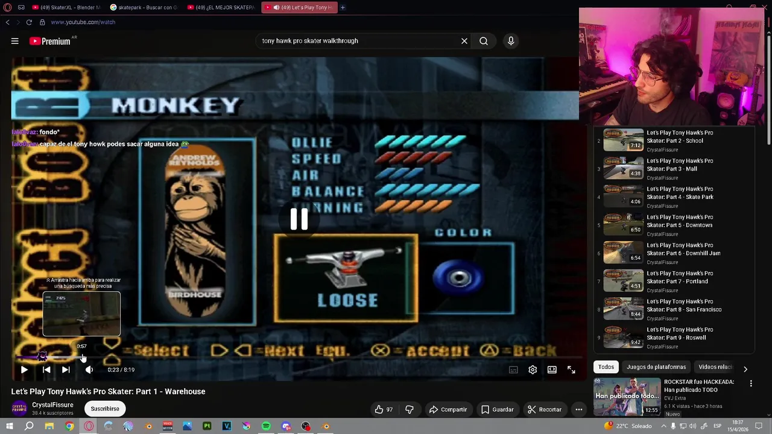Screen dimensions: 772x434
Task: Select the Todos filter chip
Action: pyautogui.click(x=606, y=367)
